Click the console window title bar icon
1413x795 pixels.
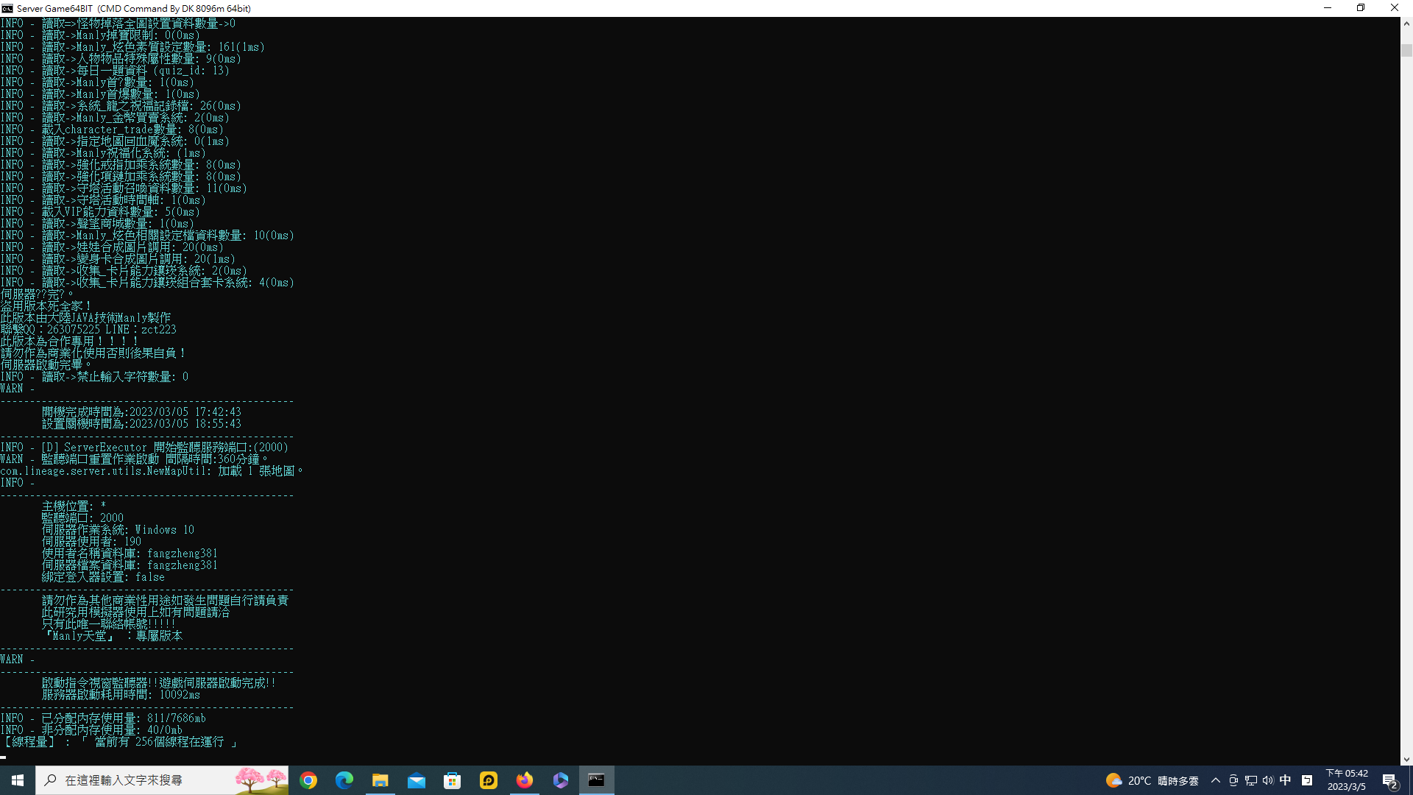[x=7, y=8]
